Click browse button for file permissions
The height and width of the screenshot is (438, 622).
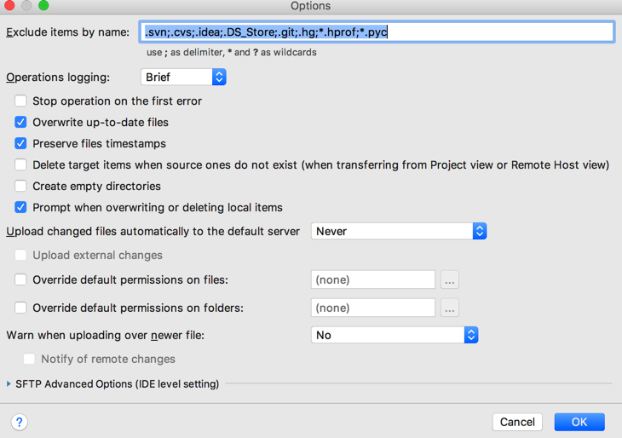click(450, 280)
